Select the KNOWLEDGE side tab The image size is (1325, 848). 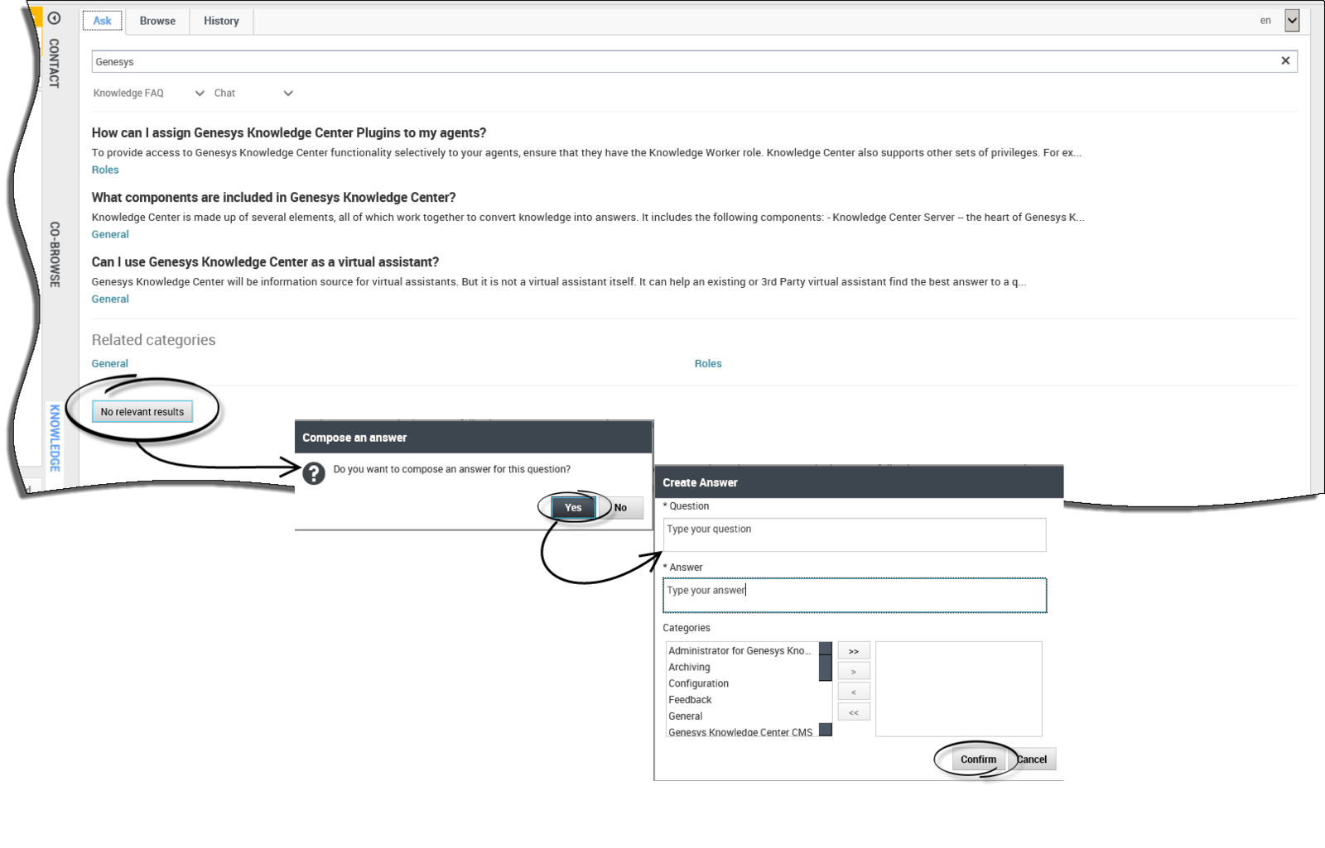(55, 438)
